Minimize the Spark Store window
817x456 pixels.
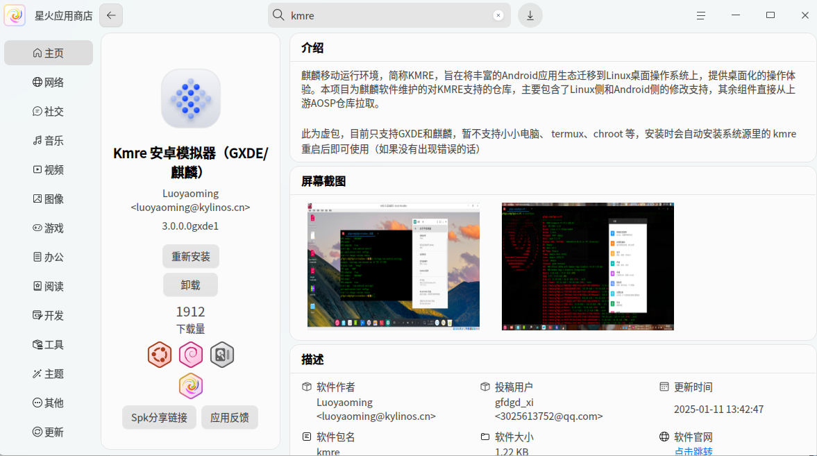pos(736,15)
